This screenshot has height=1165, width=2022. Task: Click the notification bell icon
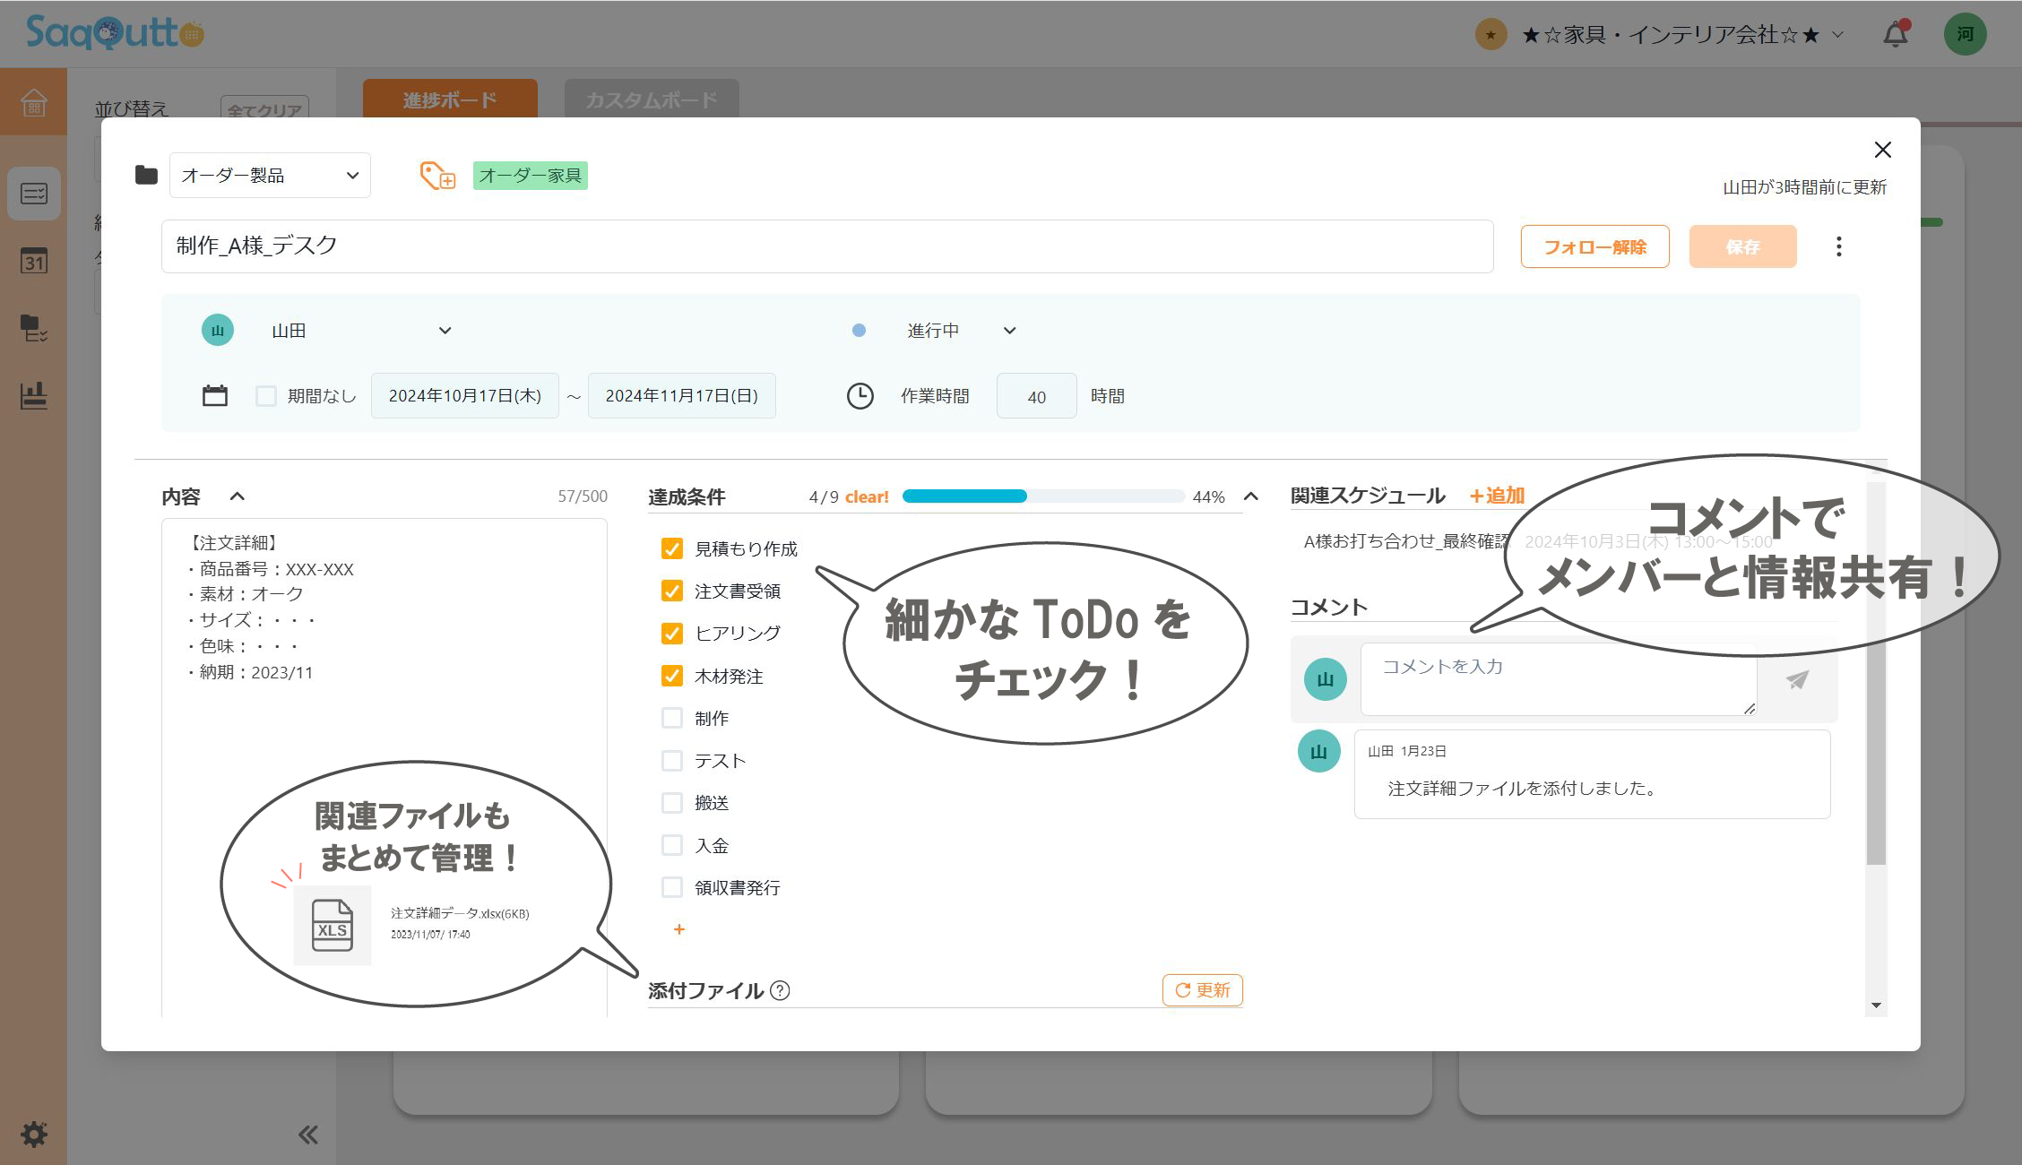[1895, 35]
